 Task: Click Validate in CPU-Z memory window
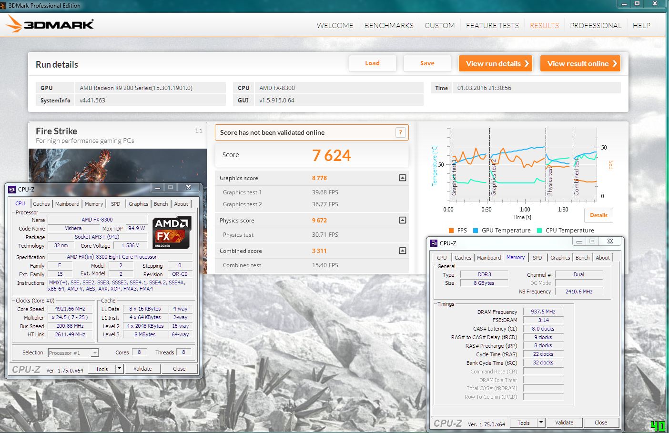tap(564, 423)
